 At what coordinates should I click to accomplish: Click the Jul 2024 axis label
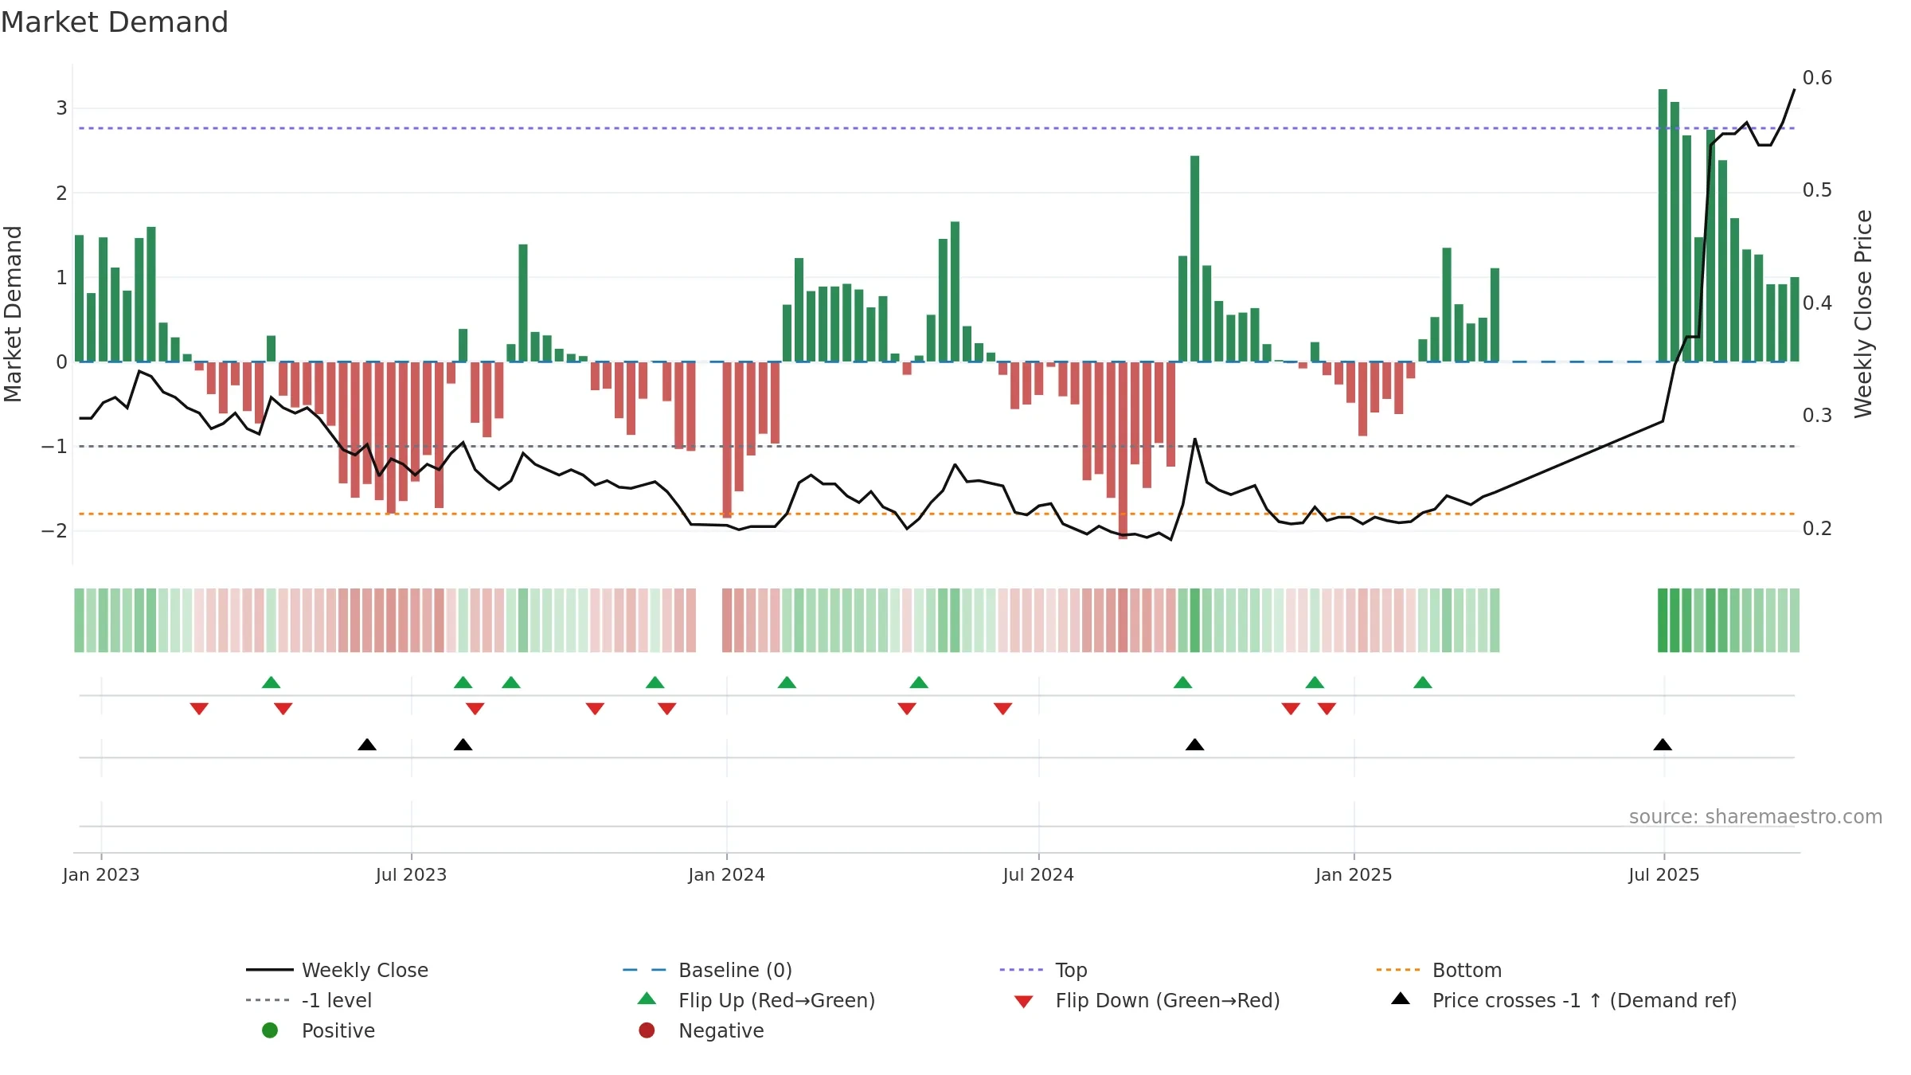pyautogui.click(x=1038, y=874)
